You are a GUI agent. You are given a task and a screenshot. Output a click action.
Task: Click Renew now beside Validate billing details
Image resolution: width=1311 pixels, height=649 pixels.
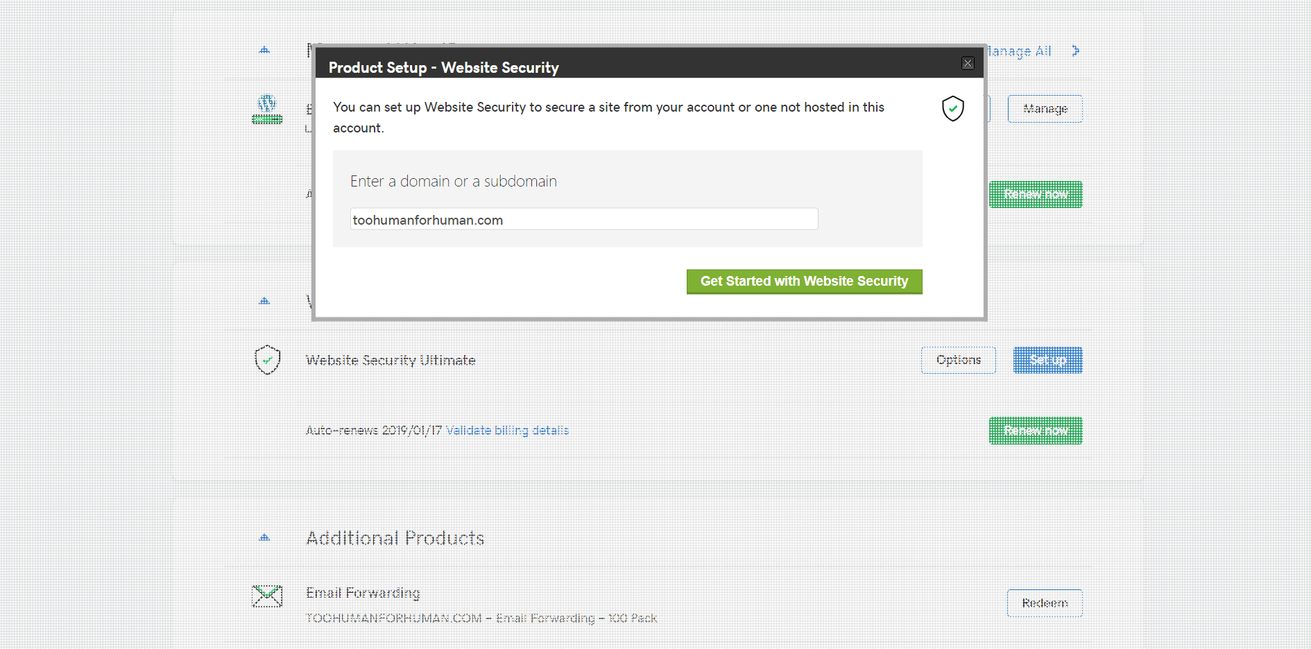coord(1036,431)
